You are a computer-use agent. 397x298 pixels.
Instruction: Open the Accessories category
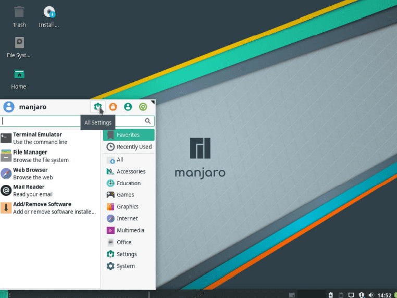click(x=129, y=171)
